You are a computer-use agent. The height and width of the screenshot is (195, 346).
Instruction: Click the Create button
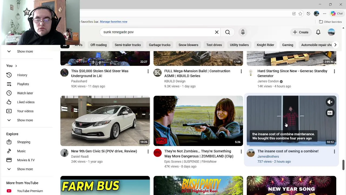tap(301, 32)
